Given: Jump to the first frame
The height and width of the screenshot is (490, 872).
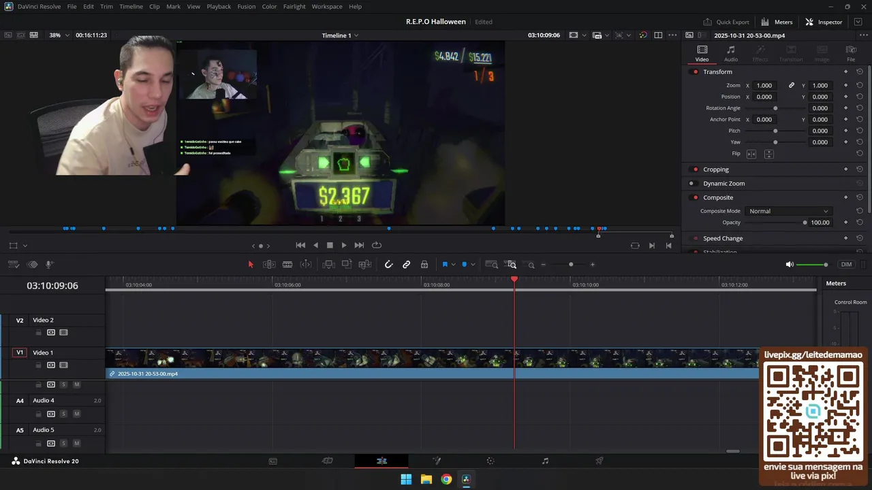Looking at the screenshot, I should click(300, 245).
